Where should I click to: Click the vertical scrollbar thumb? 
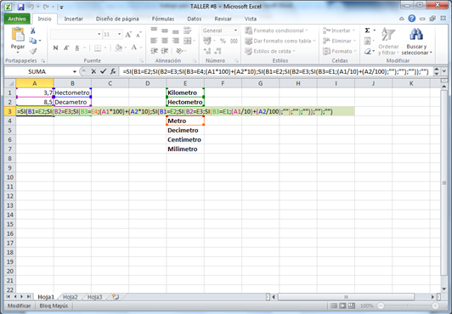pos(444,183)
